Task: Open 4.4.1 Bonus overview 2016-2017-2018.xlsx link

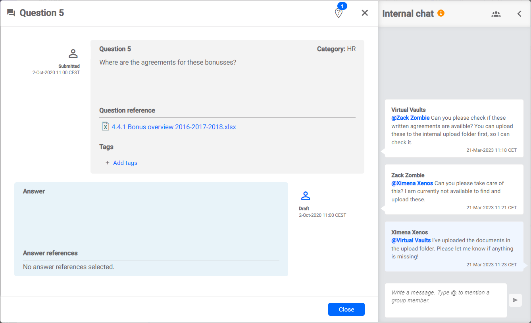Action: click(x=173, y=127)
